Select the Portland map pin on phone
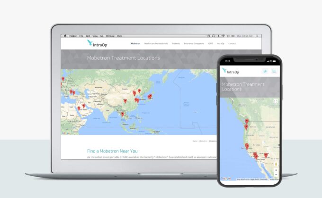Viewport: 322px width, 198px height. [246, 127]
